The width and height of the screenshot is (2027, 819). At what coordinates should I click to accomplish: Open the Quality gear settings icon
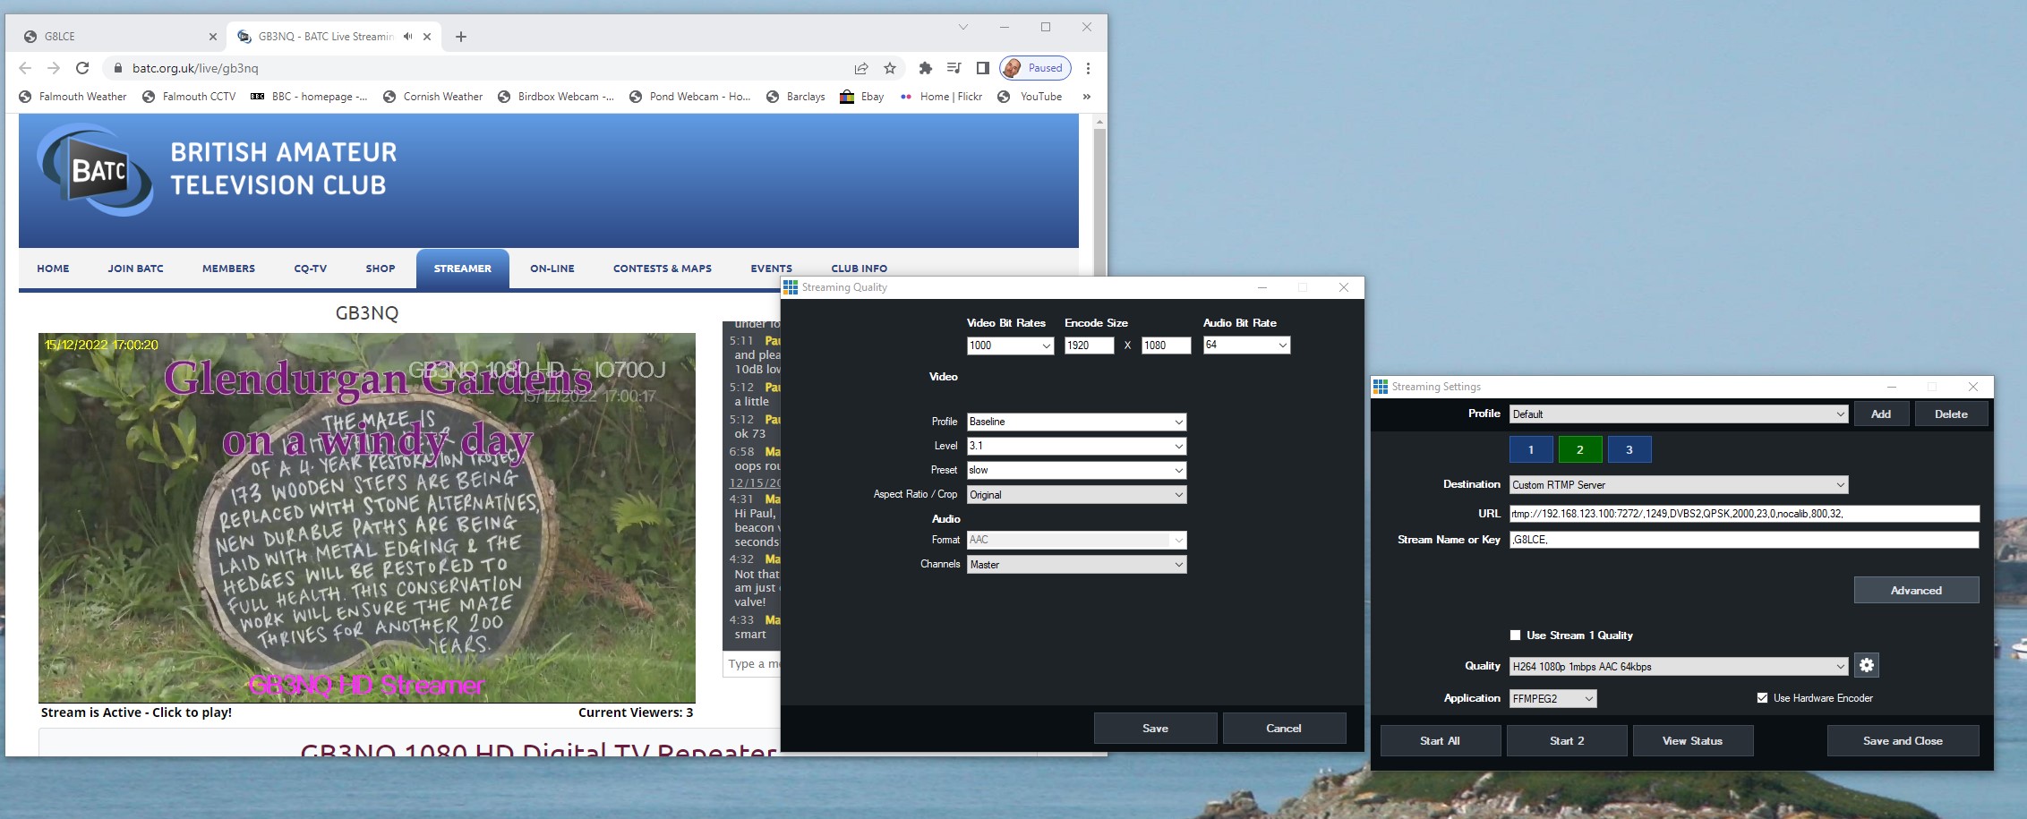1867,665
